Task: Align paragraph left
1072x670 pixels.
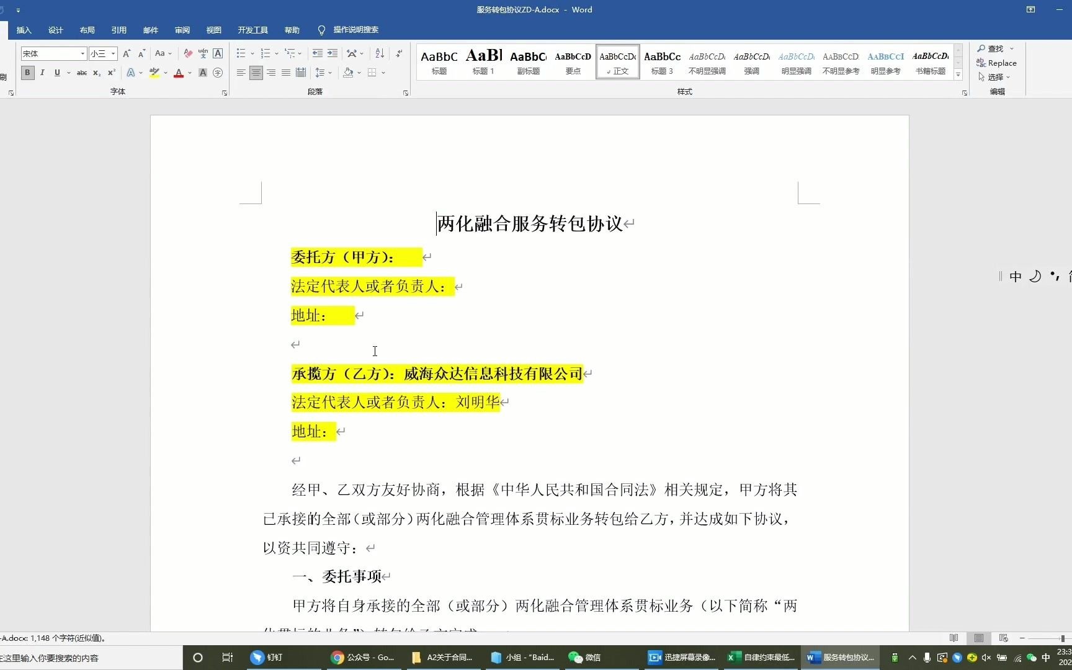Action: click(x=241, y=73)
